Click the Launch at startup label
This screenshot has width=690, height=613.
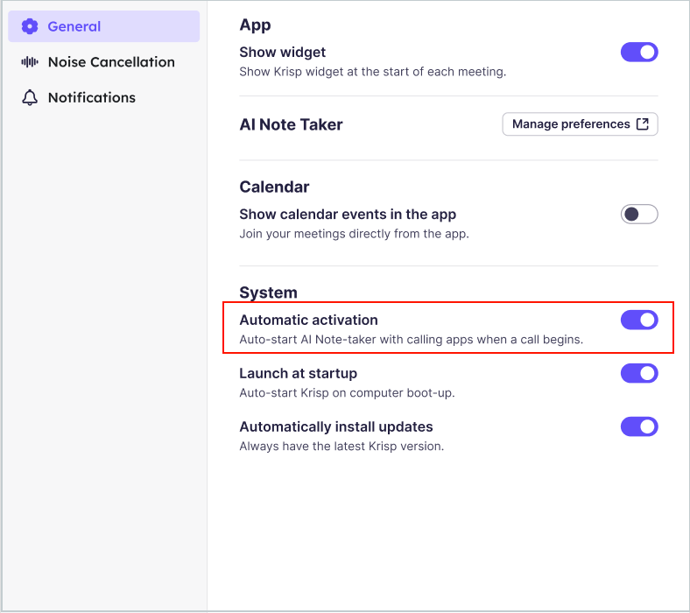299,374
